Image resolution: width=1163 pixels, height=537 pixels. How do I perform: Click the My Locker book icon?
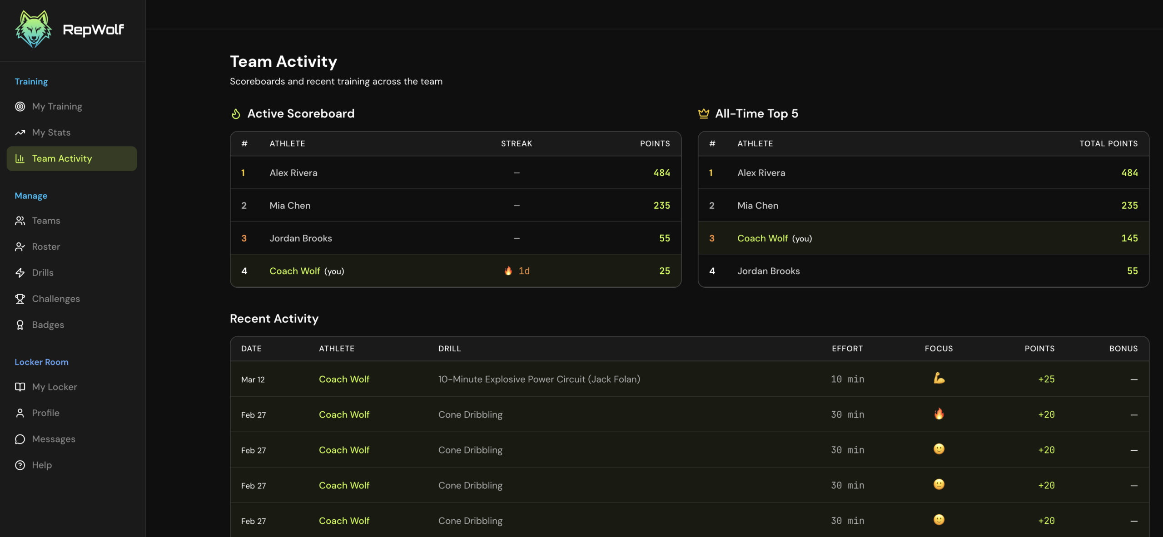pyautogui.click(x=20, y=387)
